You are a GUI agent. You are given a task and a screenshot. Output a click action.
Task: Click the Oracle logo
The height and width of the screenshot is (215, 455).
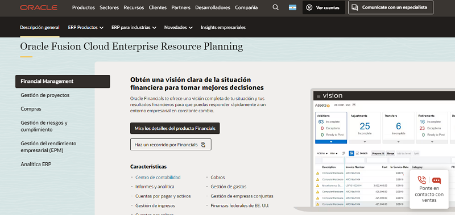point(39,7)
